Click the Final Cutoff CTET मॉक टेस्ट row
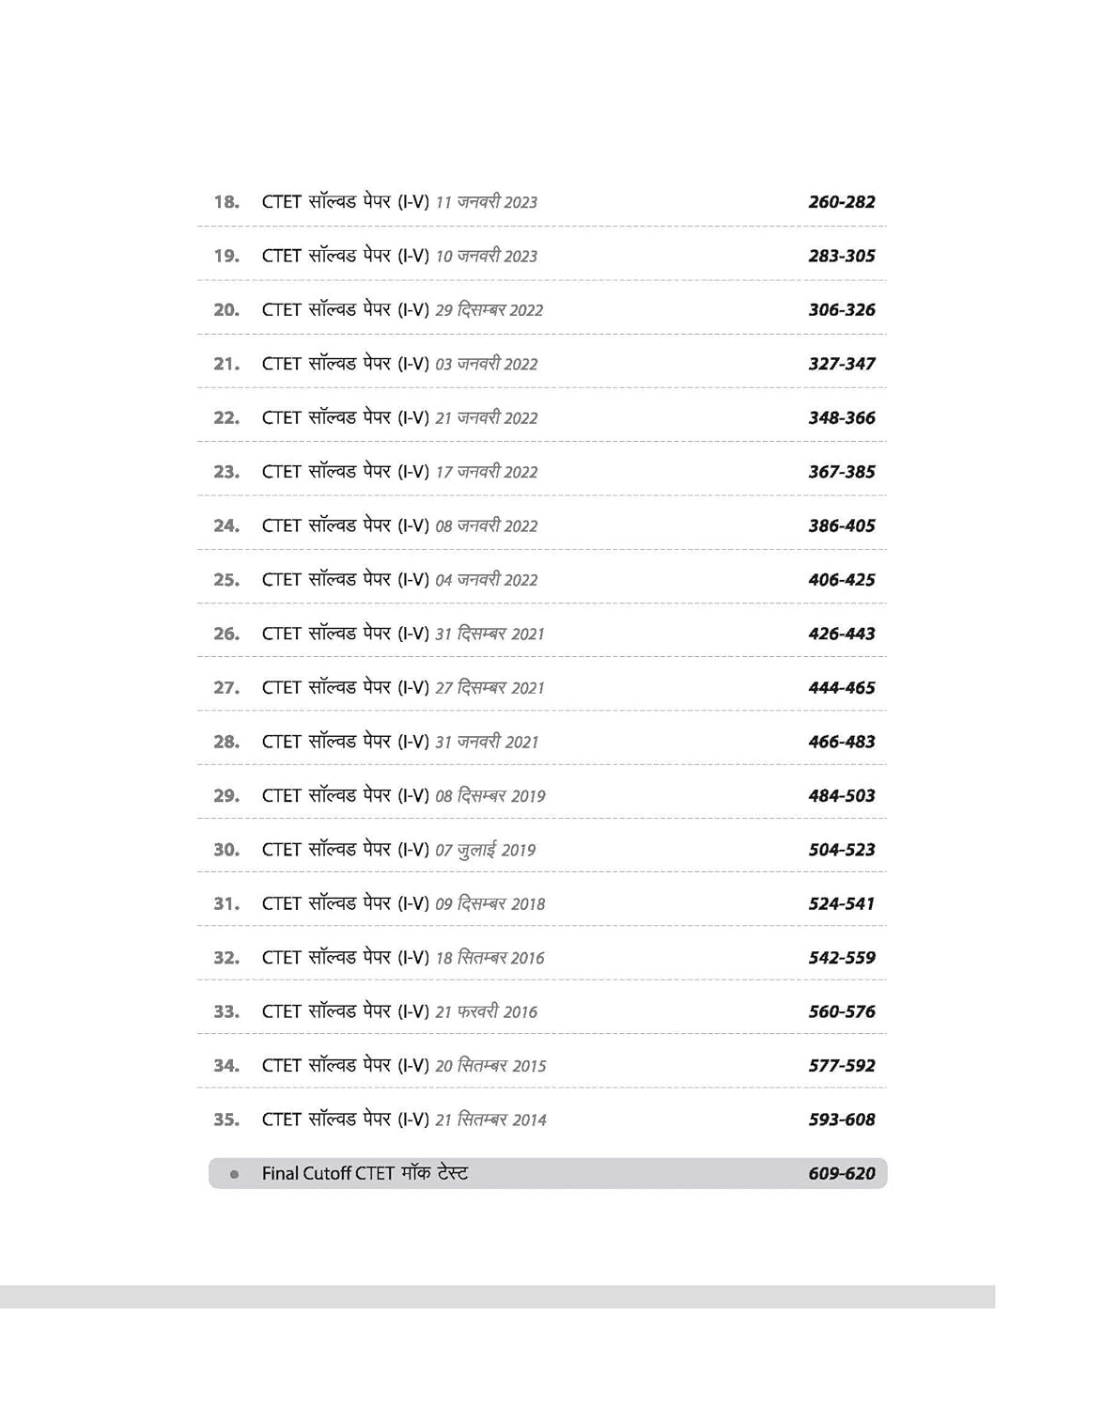This screenshot has width=1103, height=1410. pyautogui.click(x=548, y=1173)
